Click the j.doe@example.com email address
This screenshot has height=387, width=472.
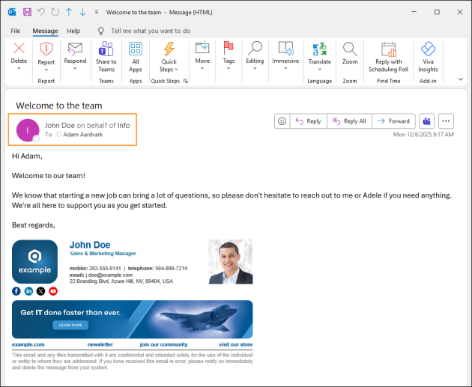109,275
